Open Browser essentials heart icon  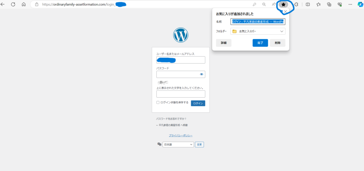339,4
